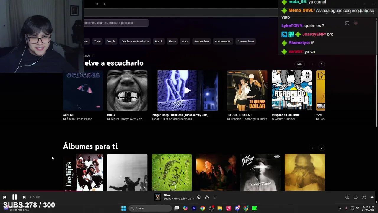Click the GÉNESIS title text
Viewport: 378px width, 213px height.
(69, 115)
